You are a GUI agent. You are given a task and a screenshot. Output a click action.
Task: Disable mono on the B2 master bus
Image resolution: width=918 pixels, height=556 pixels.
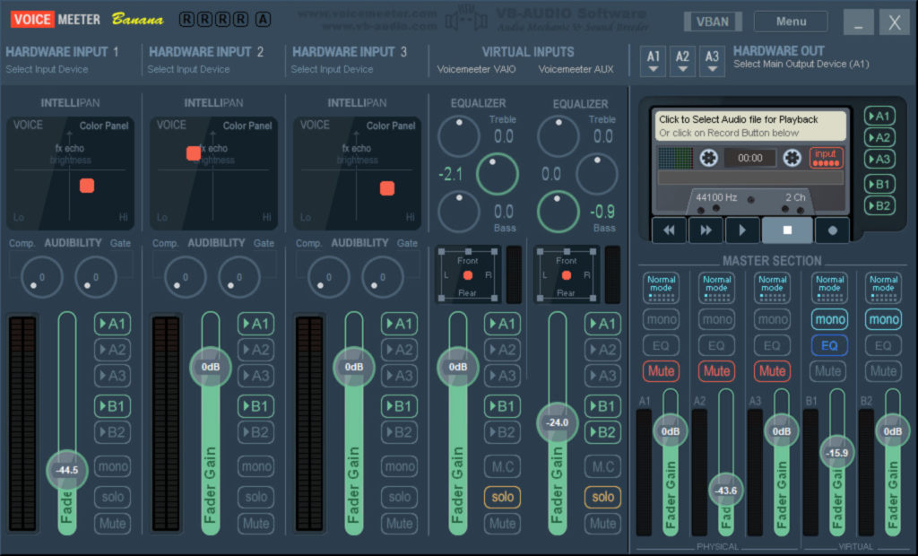(883, 319)
